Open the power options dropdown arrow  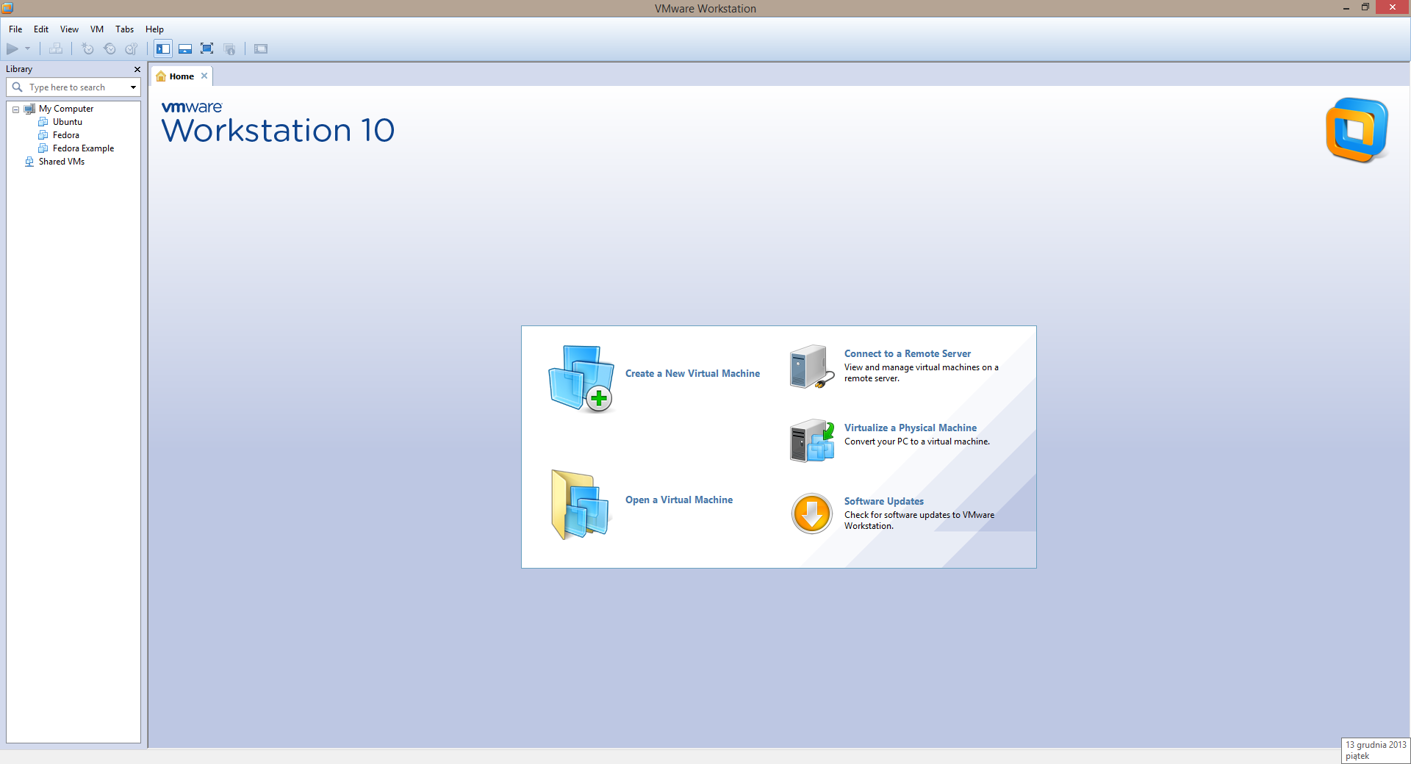tap(28, 49)
